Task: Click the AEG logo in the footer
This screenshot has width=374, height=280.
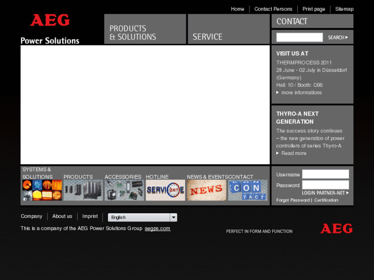Action: 336,228
